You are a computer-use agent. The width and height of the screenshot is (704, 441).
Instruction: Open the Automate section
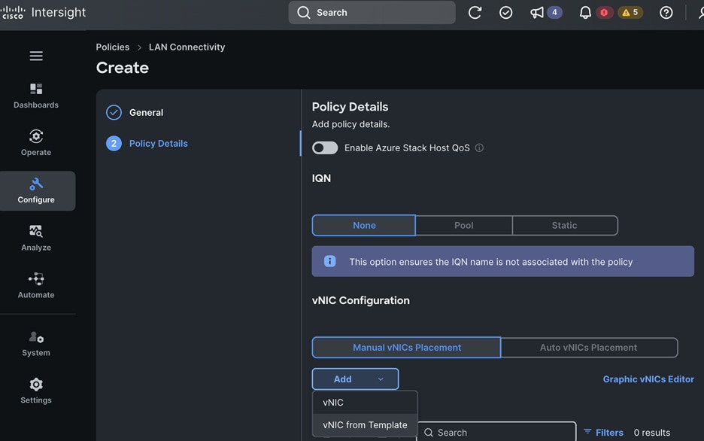tap(36, 286)
